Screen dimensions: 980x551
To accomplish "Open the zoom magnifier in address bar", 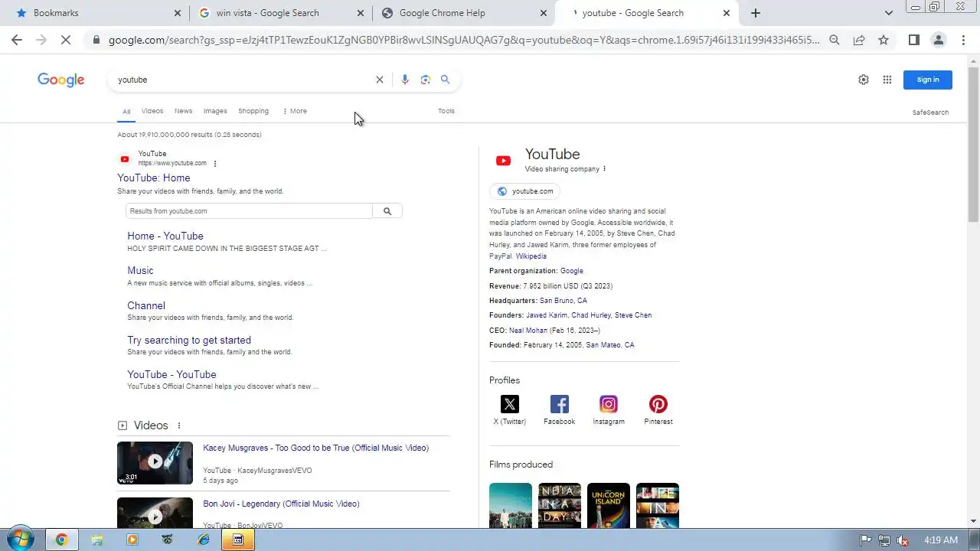I will 835,40.
